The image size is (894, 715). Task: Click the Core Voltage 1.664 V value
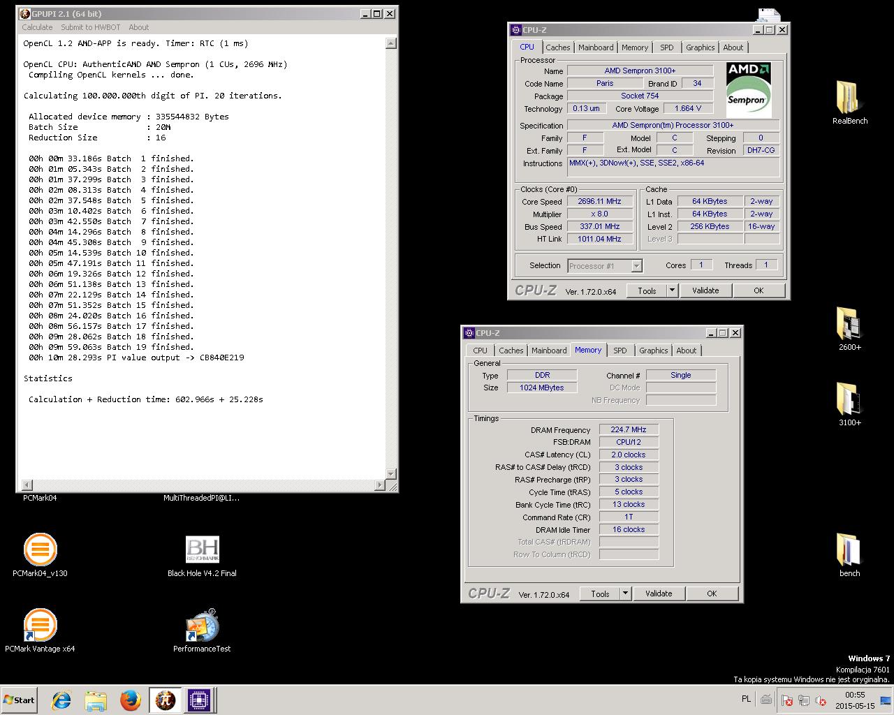688,108
